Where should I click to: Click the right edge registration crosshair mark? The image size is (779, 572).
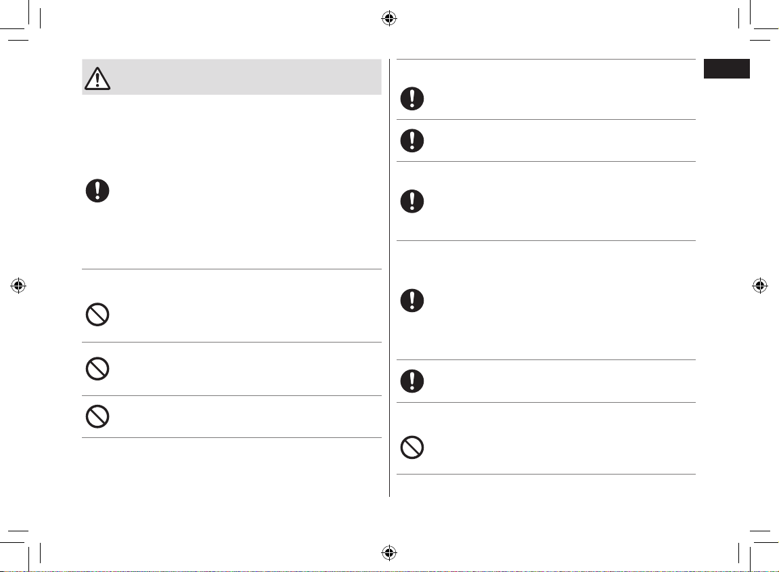(759, 286)
